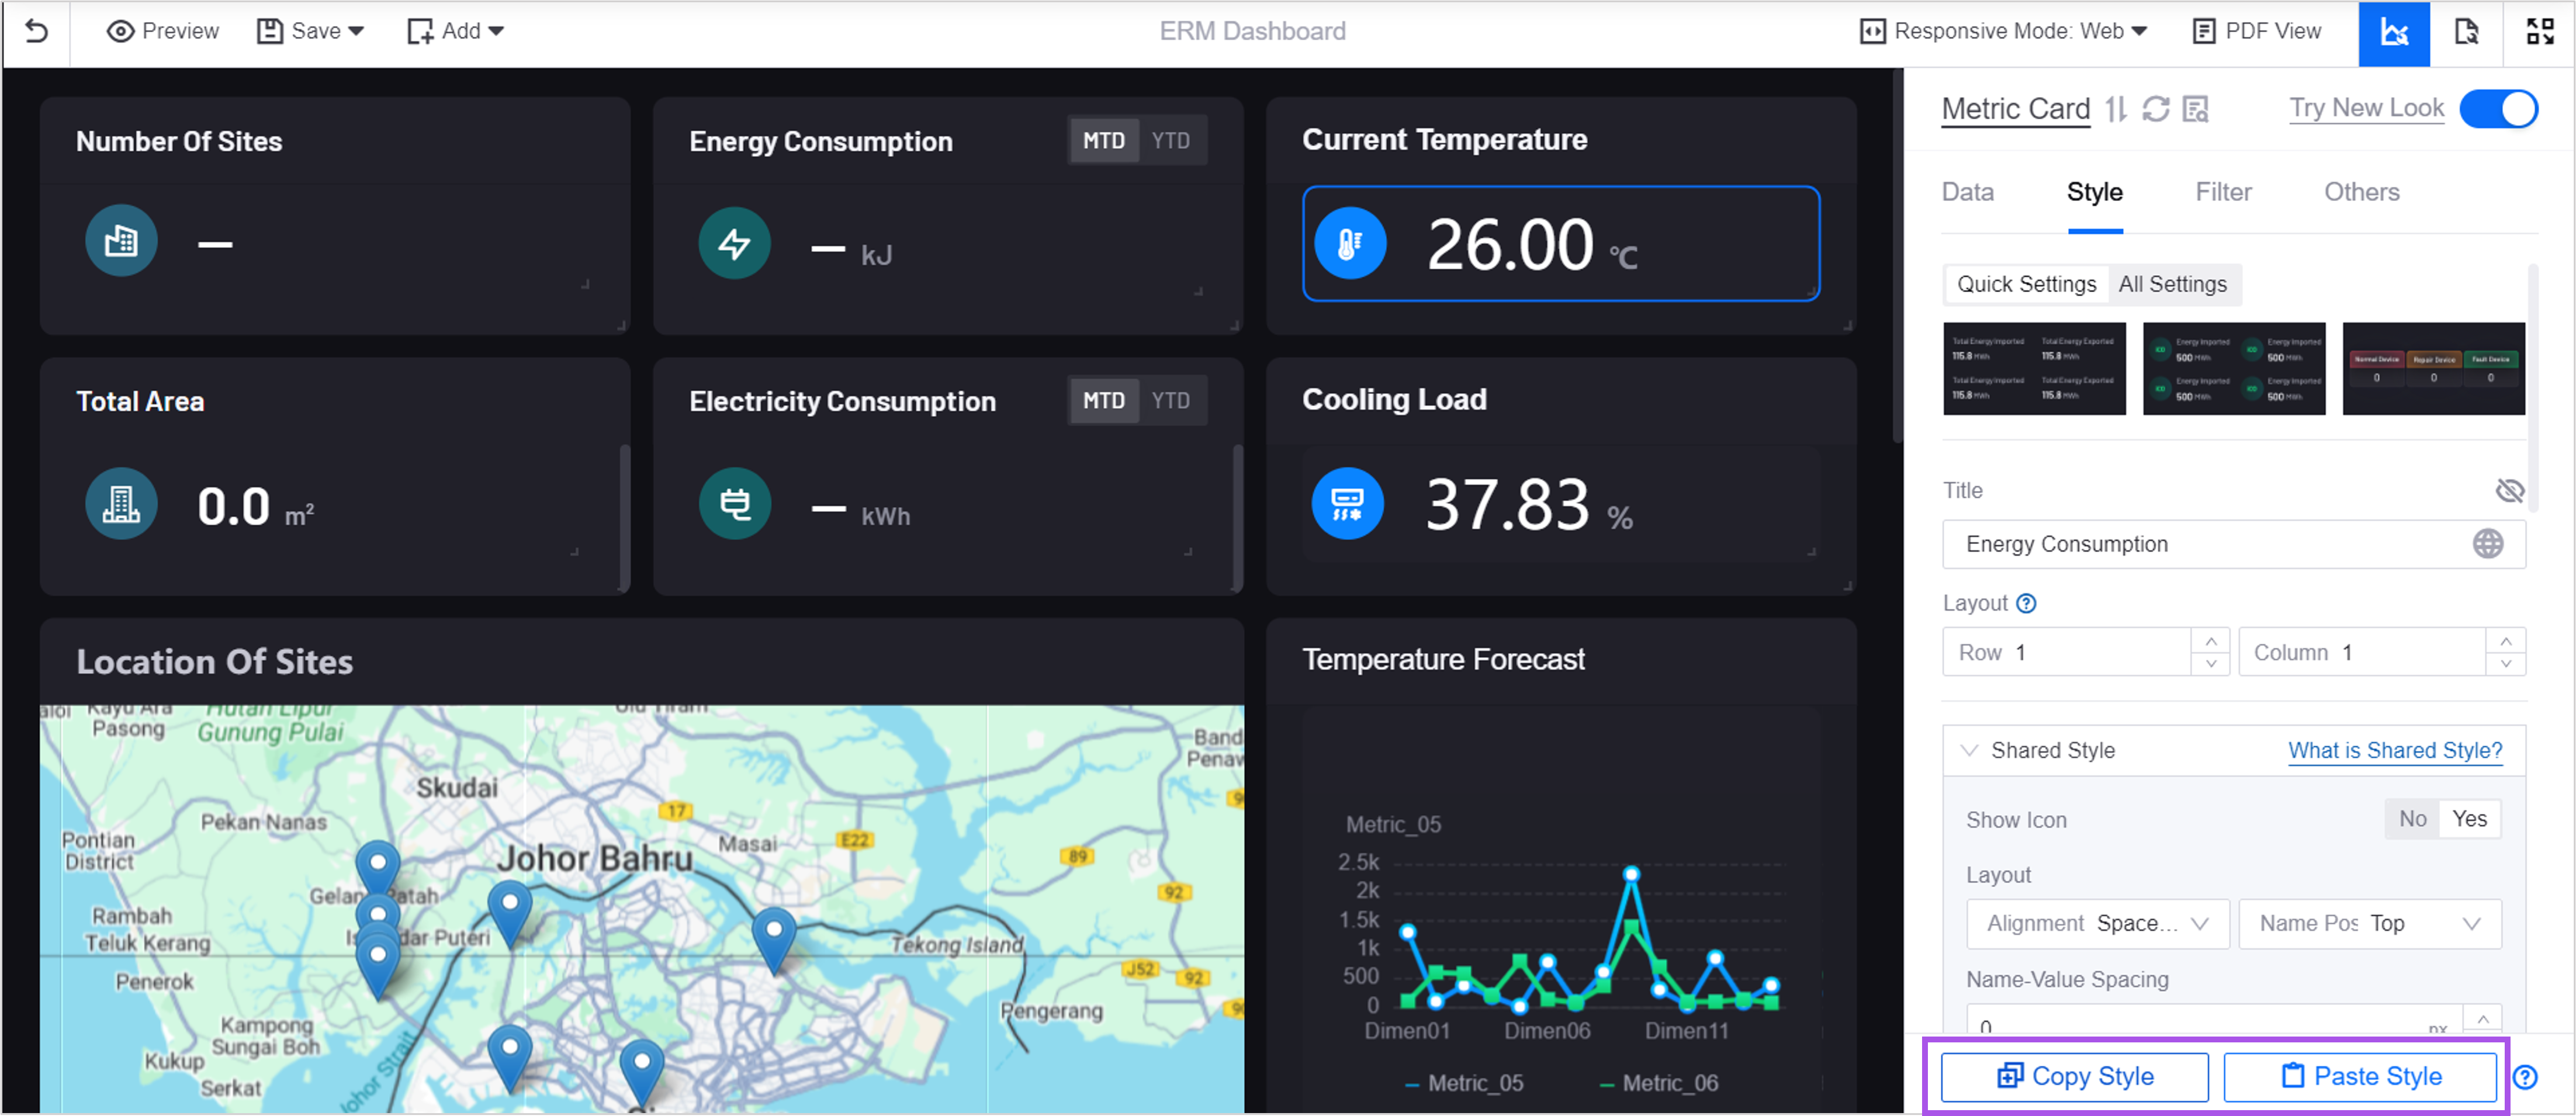Click the fullscreen expand icon

point(2540,32)
